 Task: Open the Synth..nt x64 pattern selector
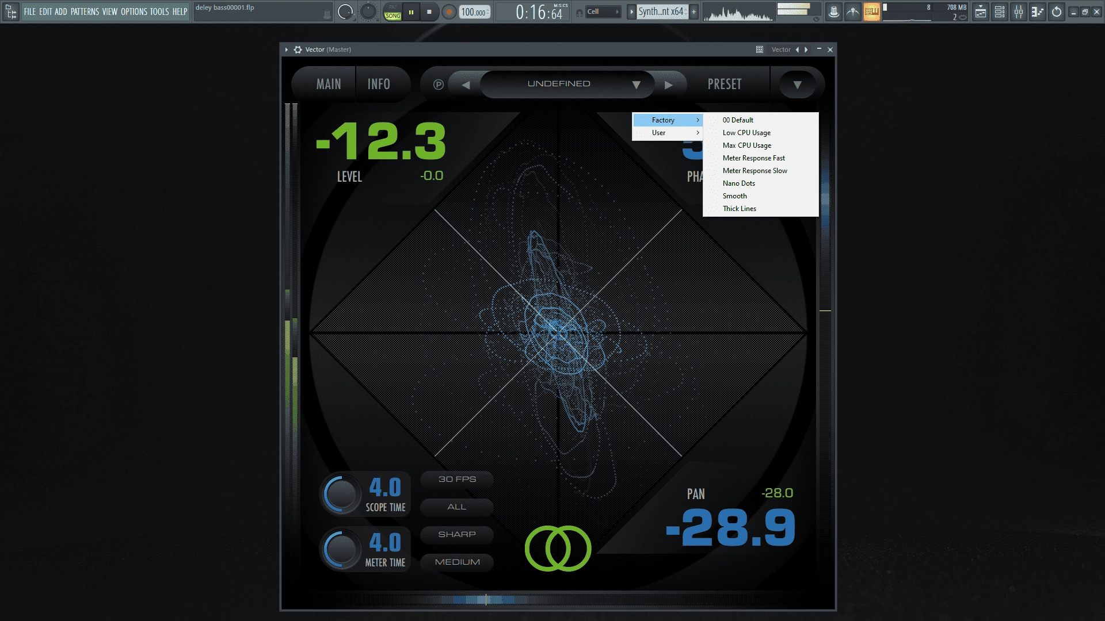click(x=662, y=11)
